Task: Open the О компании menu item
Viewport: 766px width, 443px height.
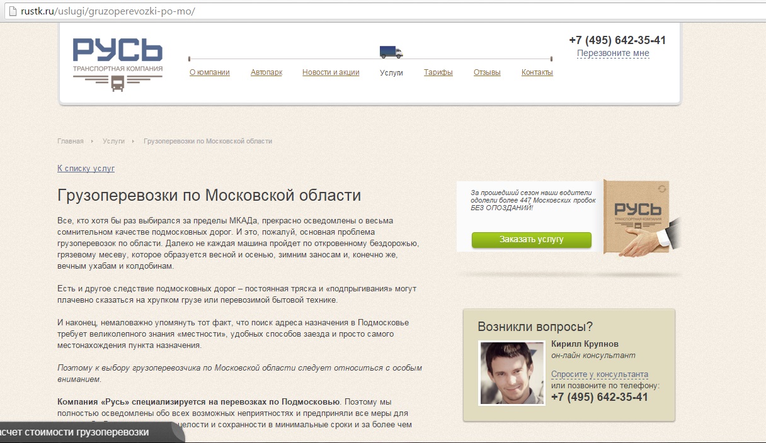Action: [210, 72]
